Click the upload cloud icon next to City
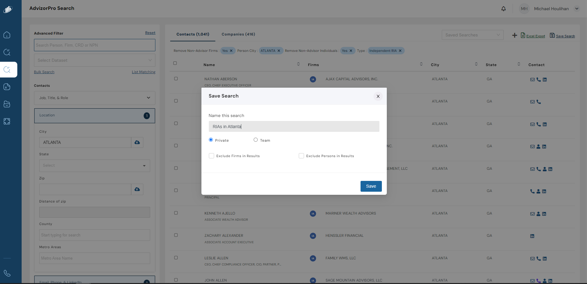This screenshot has width=587, height=284. coord(137,142)
